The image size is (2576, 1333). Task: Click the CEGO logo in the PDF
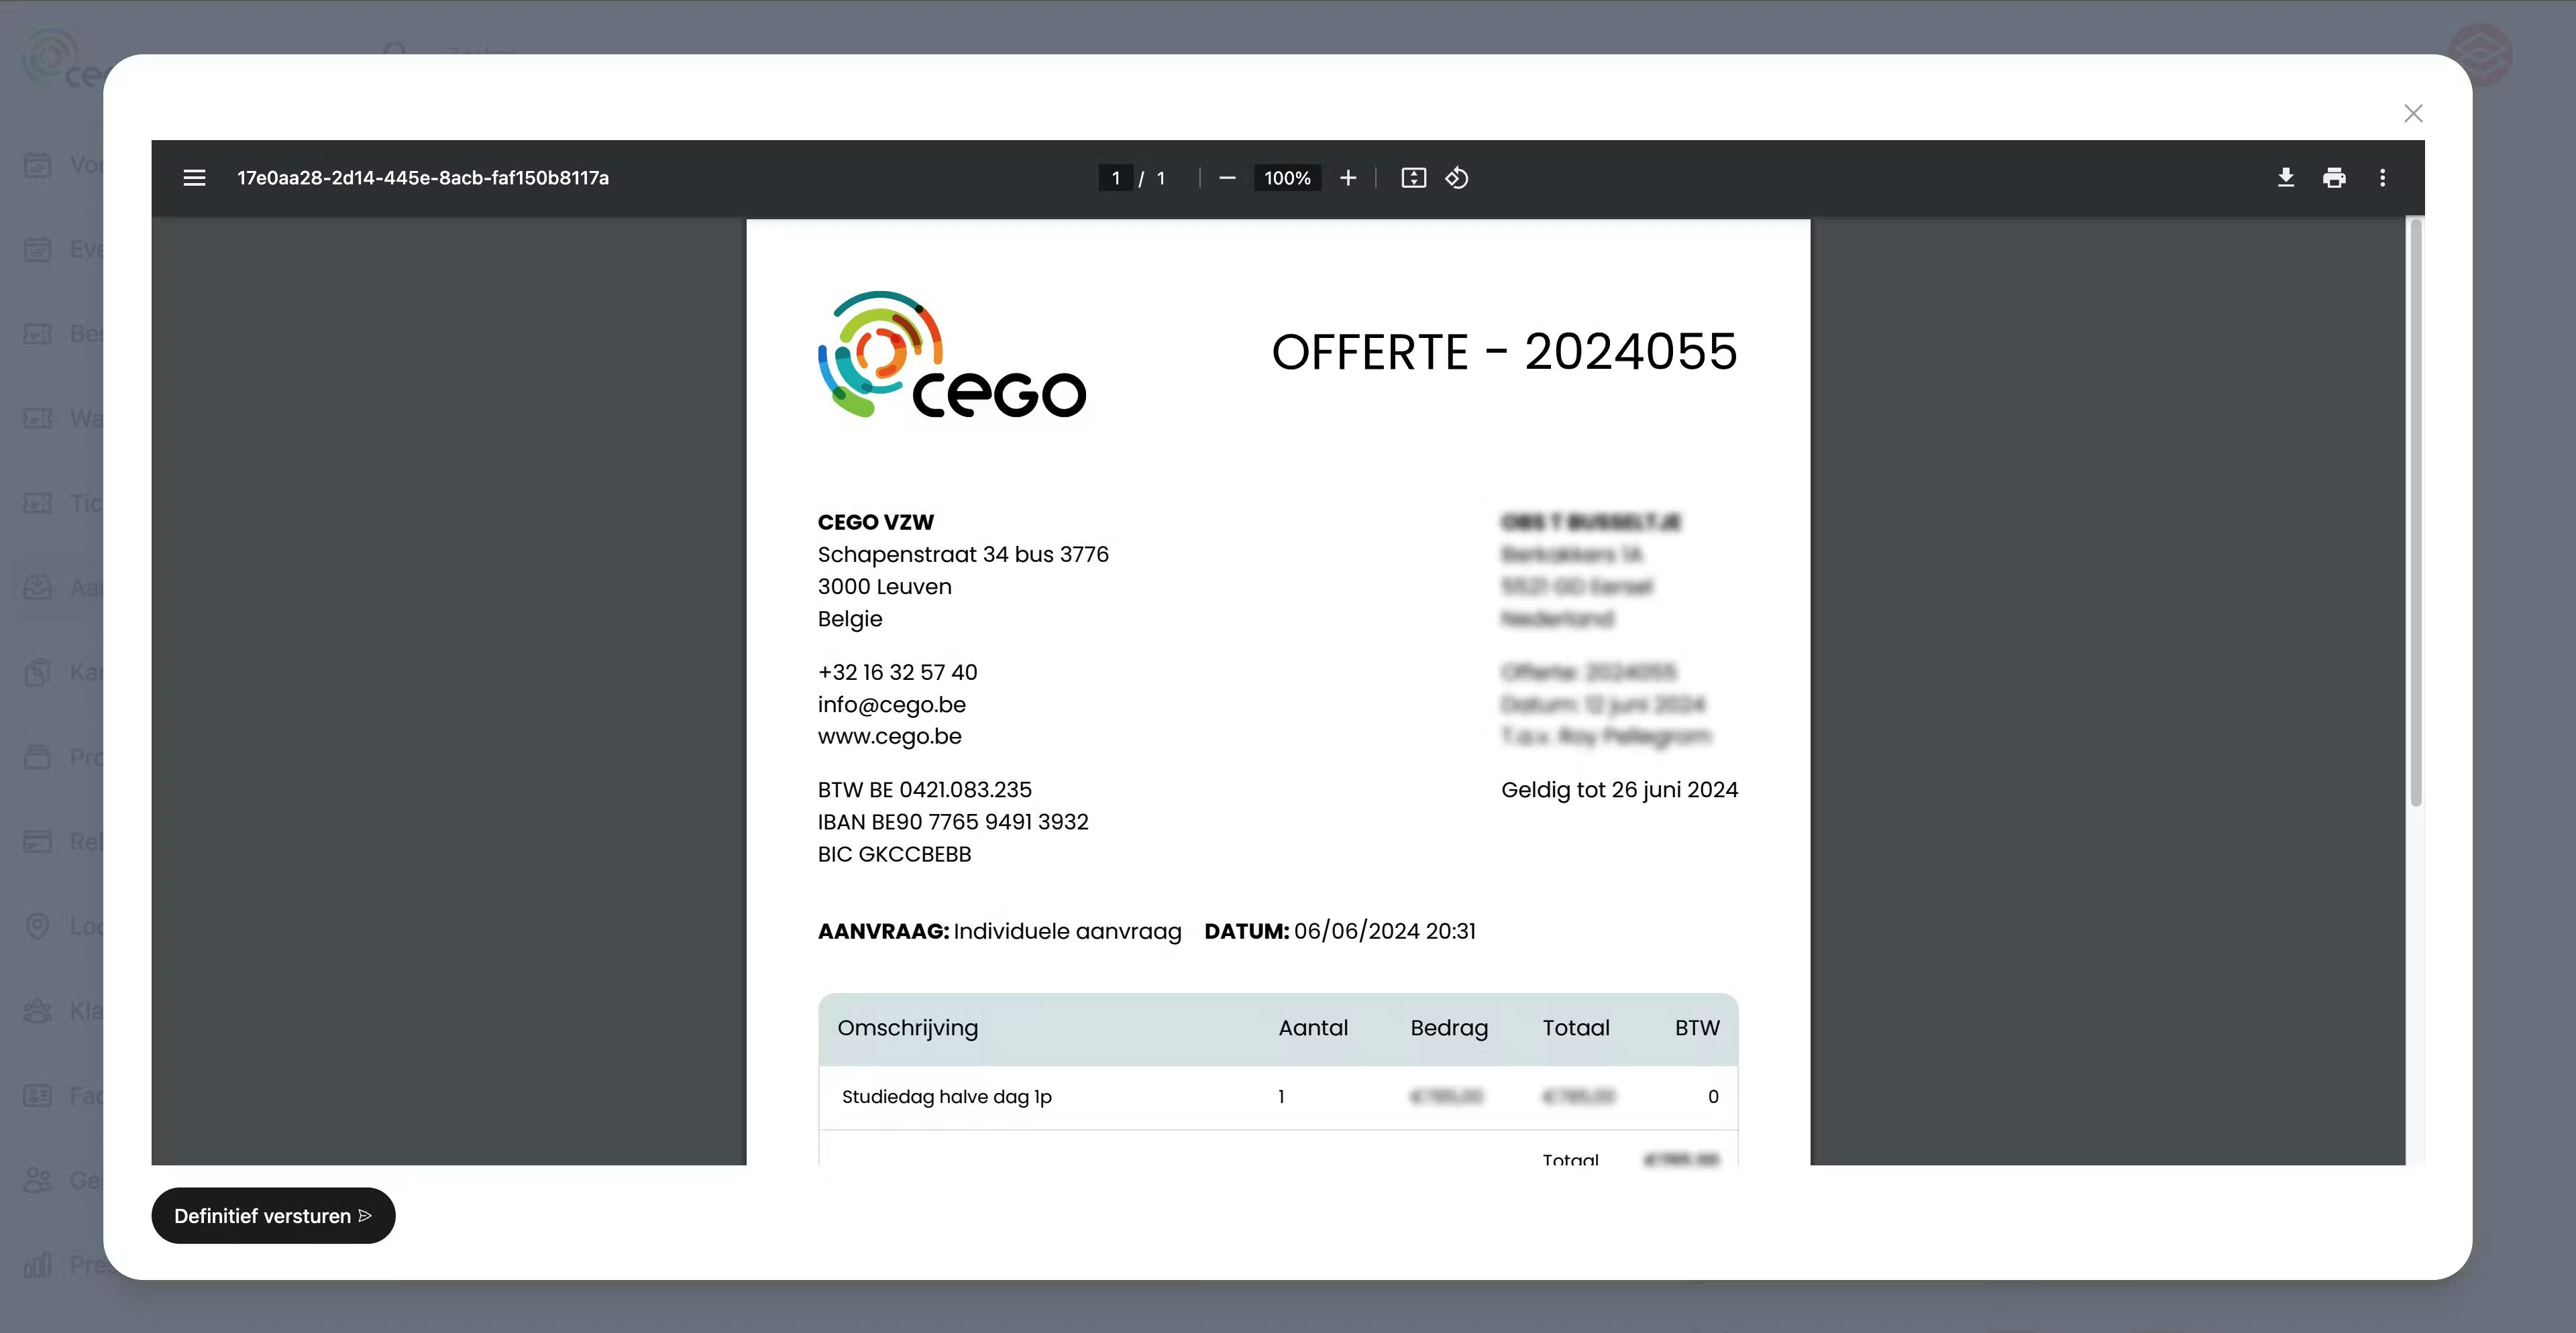951,355
